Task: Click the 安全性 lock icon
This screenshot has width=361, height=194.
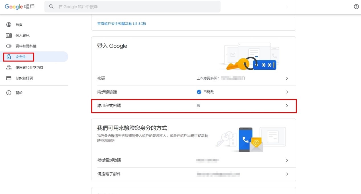Action: (x=9, y=57)
